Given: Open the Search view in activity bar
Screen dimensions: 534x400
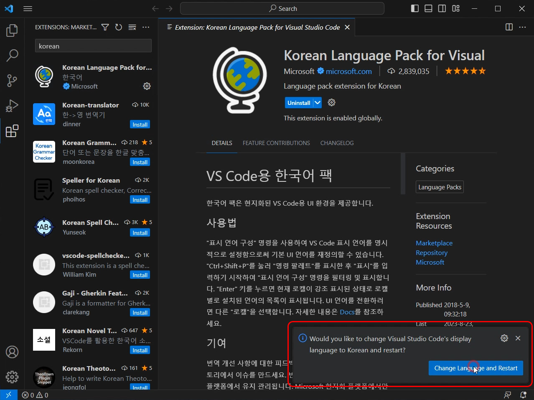Looking at the screenshot, I should click(x=12, y=55).
